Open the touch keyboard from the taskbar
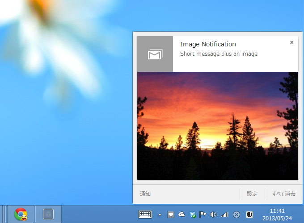Image resolution: width=304 pixels, height=223 pixels. pos(145,215)
